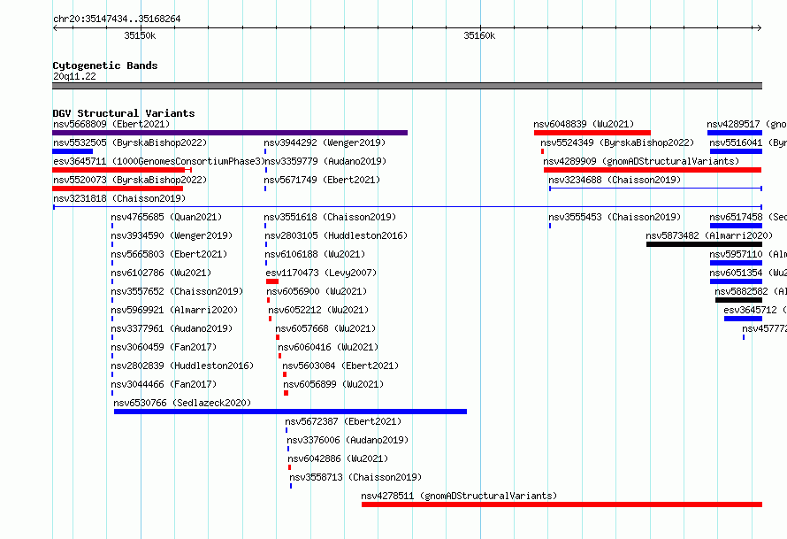This screenshot has height=539, width=787.
Task: Open nsv6102786 (Wu2021) entry
Action: point(161,273)
